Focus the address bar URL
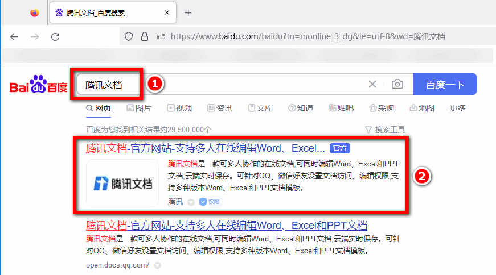496x275 pixels. [x=308, y=36]
